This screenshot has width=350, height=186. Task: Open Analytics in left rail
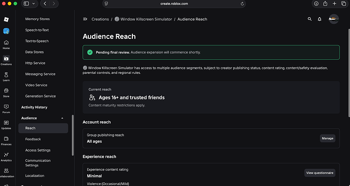click(x=6, y=157)
